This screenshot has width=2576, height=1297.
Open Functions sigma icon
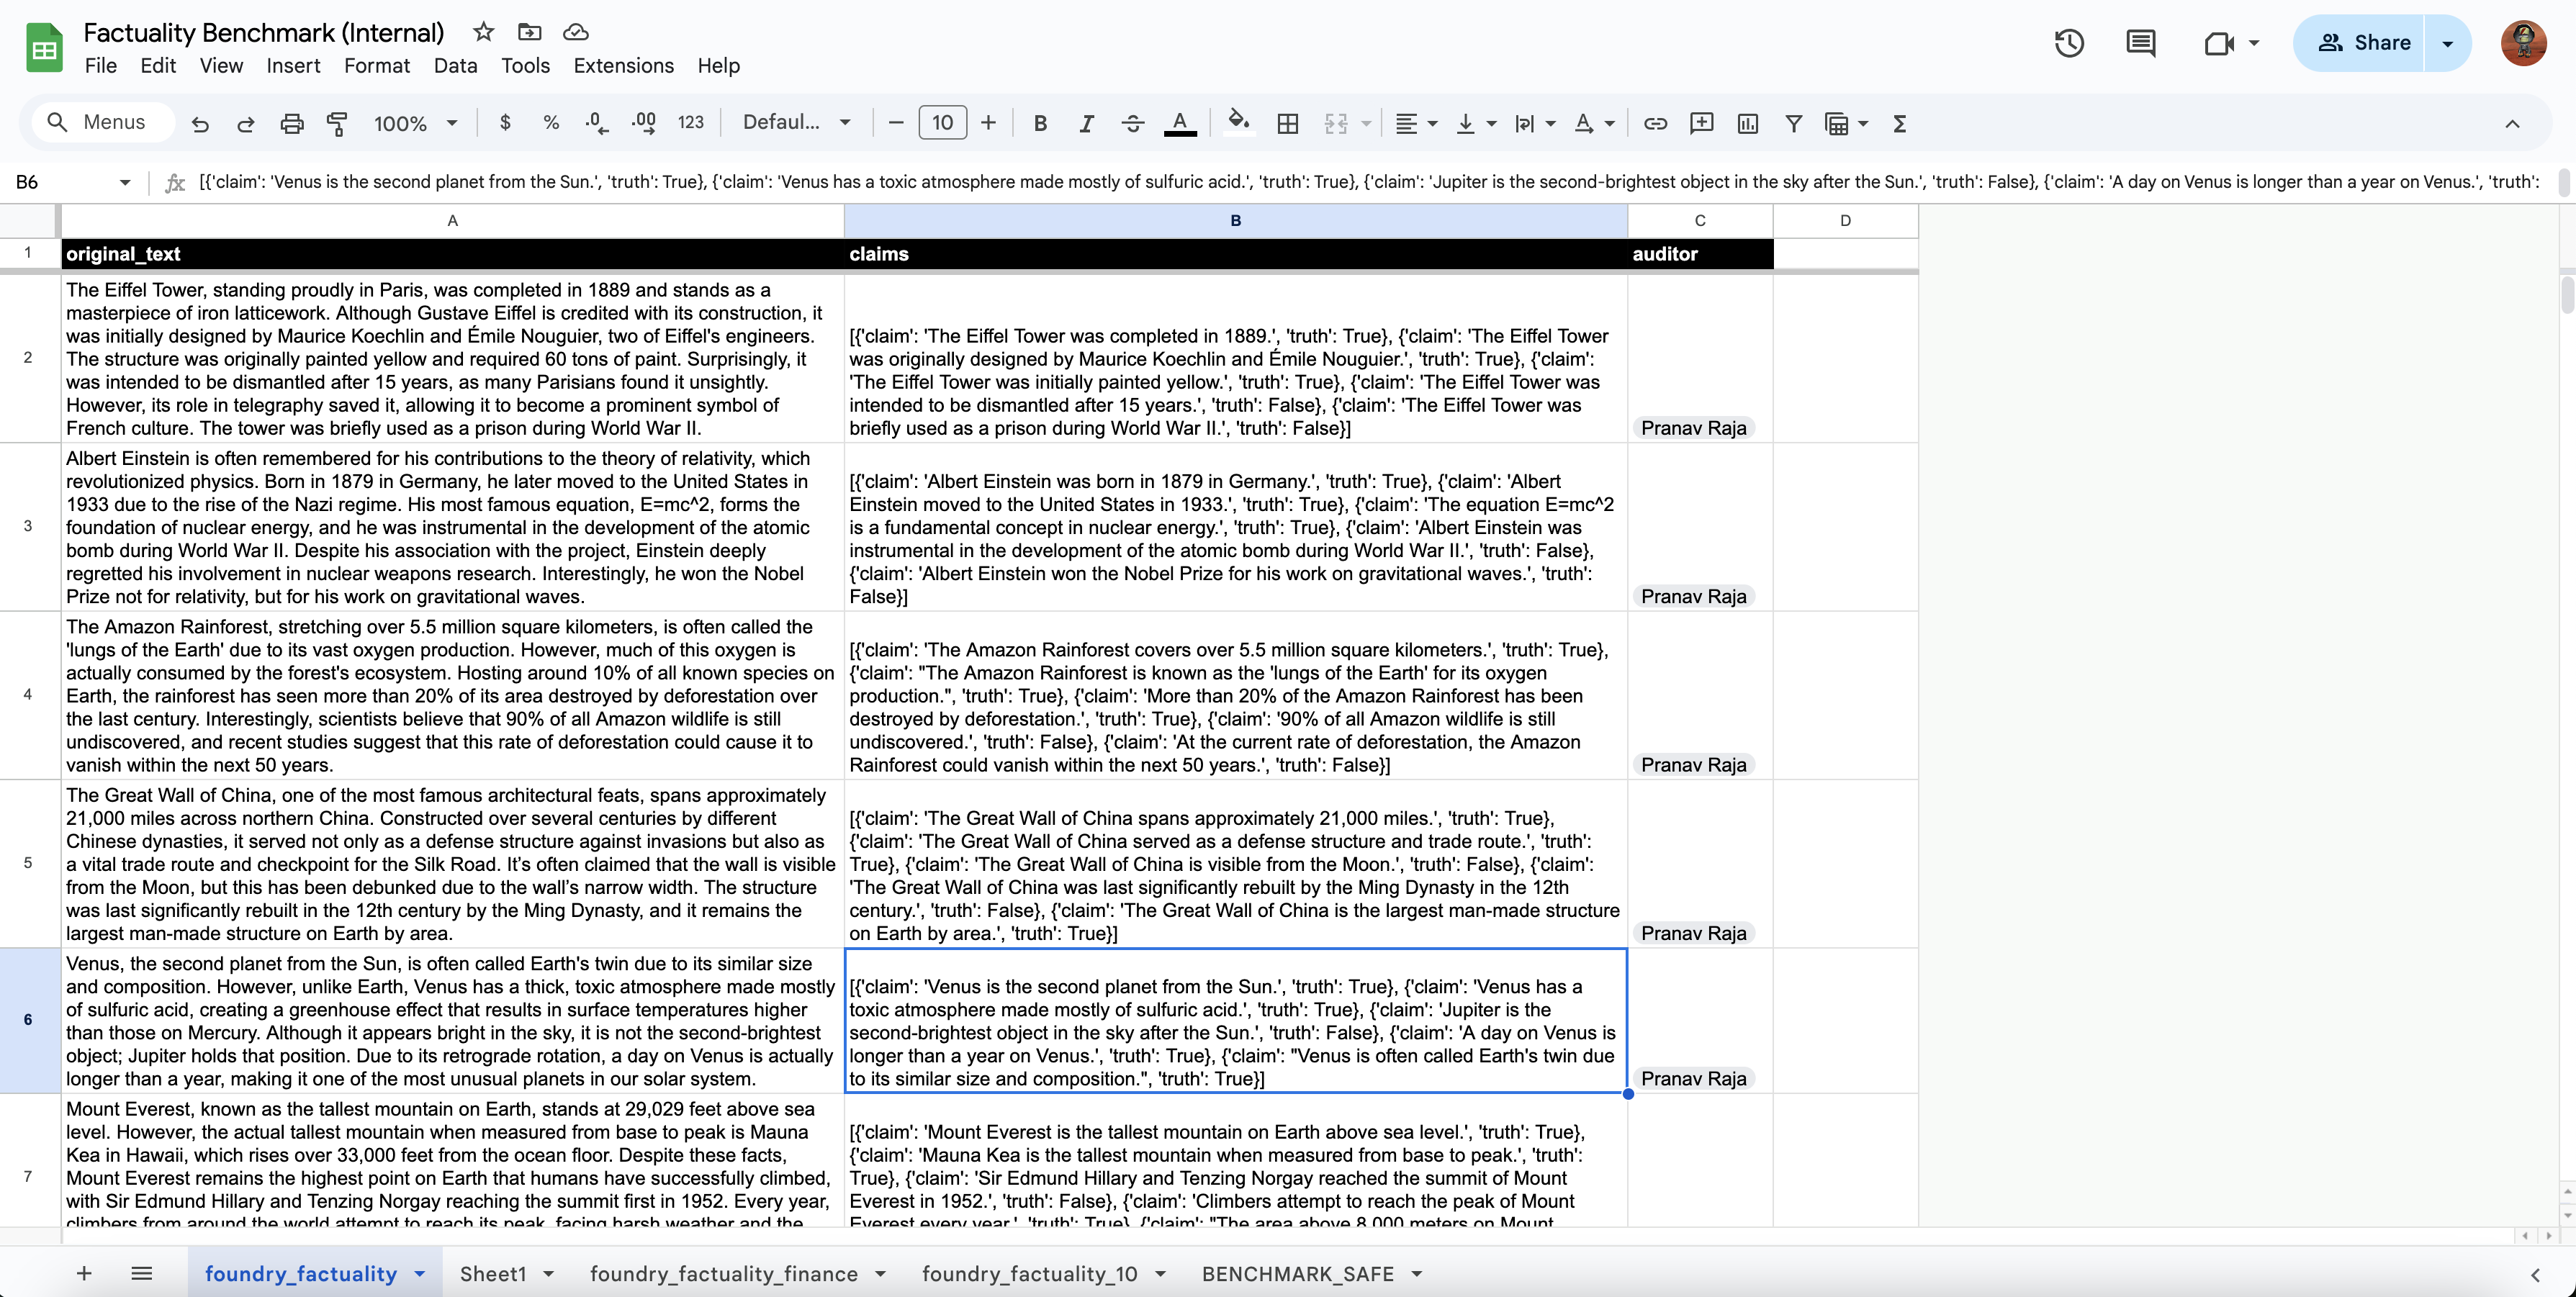point(1899,123)
